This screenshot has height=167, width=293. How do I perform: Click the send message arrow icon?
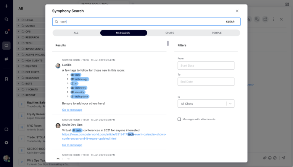tap(283, 157)
